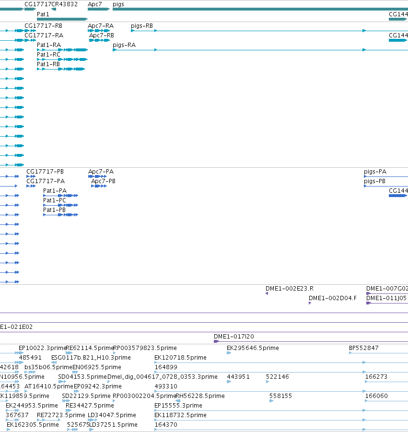Select the RE72723.5prime EST label
Viewport: 408px width, 432px height.
61,415
